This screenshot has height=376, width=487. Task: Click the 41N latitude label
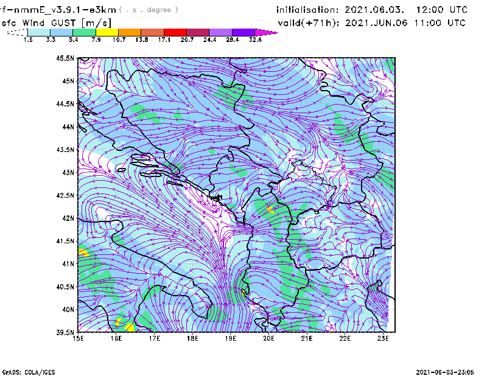click(x=68, y=264)
